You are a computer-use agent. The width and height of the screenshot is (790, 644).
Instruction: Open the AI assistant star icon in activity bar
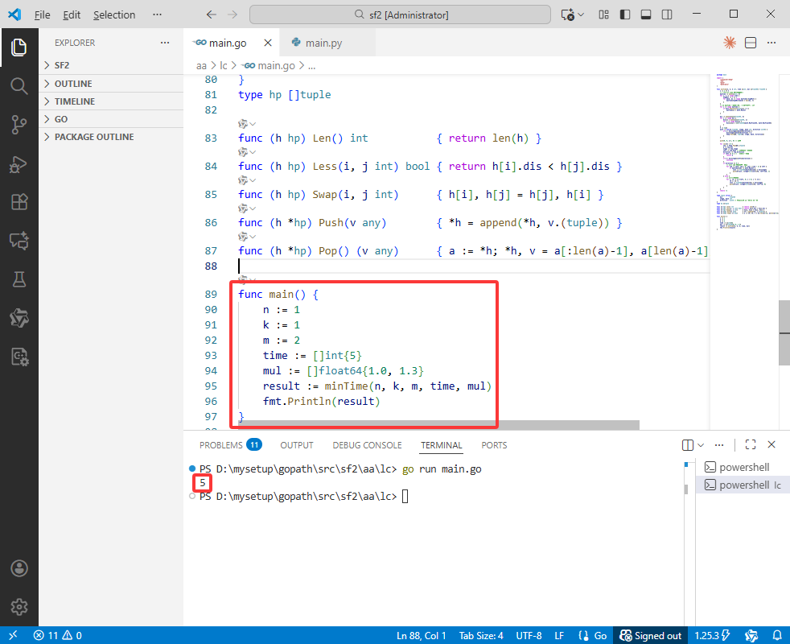(x=19, y=318)
